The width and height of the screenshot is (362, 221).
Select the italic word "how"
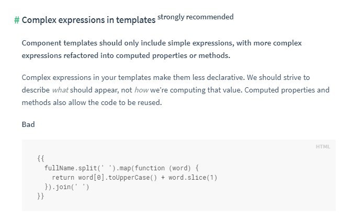coord(141,90)
